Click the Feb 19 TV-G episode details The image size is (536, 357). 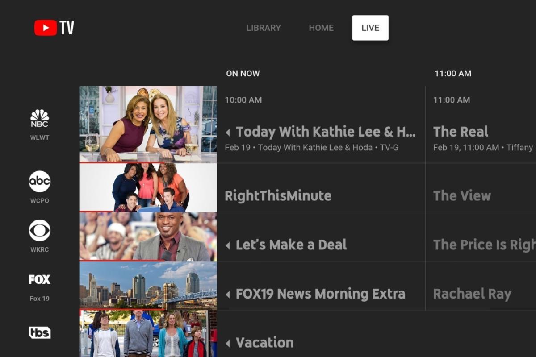(x=311, y=147)
